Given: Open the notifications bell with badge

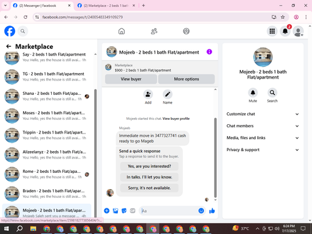Looking at the screenshot, I should (285, 31).
